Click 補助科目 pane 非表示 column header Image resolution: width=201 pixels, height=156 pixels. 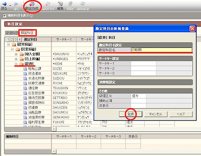pos(133,136)
